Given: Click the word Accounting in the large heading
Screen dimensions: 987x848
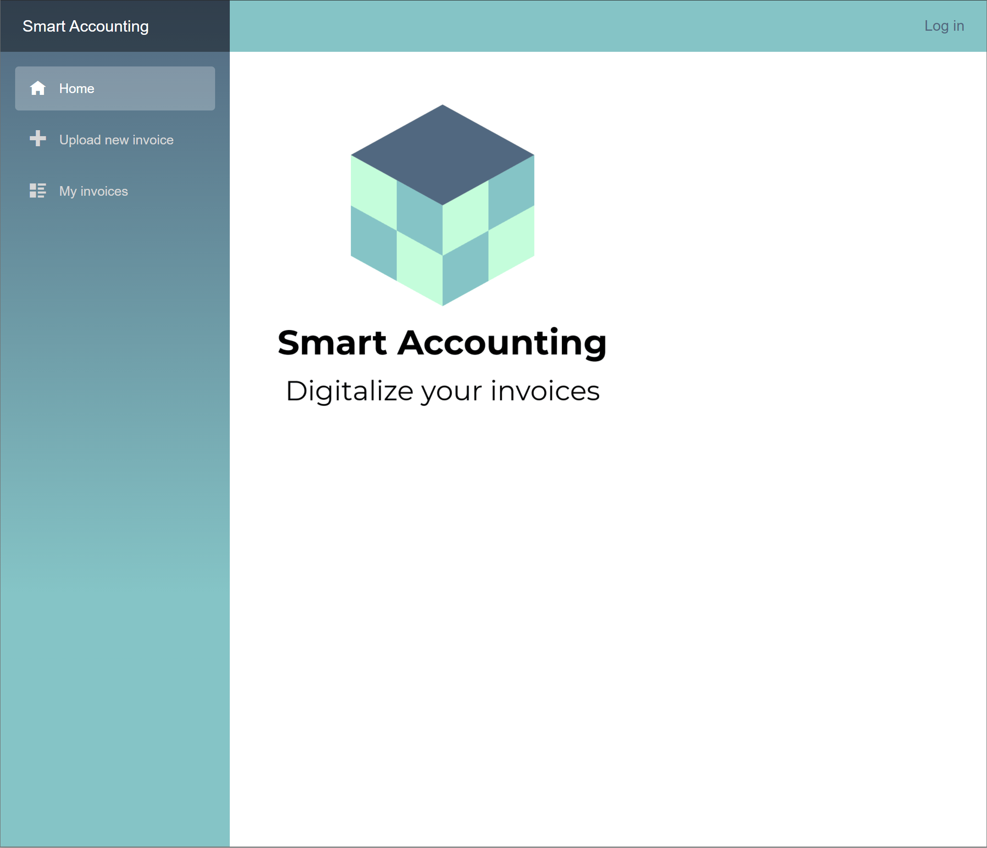Looking at the screenshot, I should coord(502,343).
